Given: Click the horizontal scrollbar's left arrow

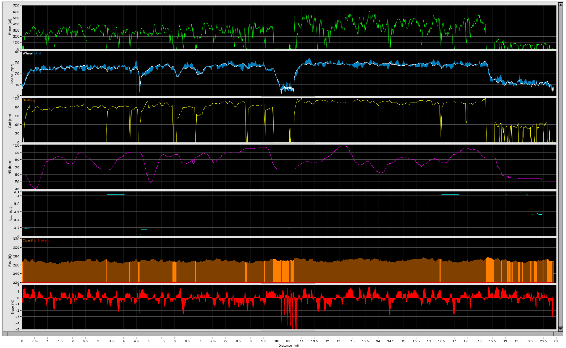Looking at the screenshot, I should pos(5,334).
